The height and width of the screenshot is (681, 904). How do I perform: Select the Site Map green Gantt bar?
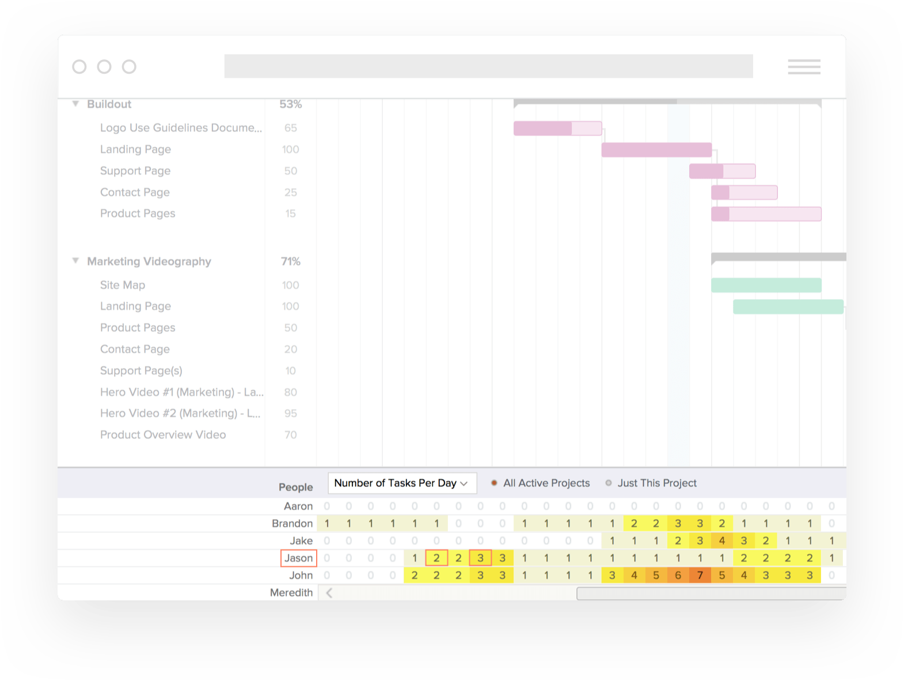point(766,285)
